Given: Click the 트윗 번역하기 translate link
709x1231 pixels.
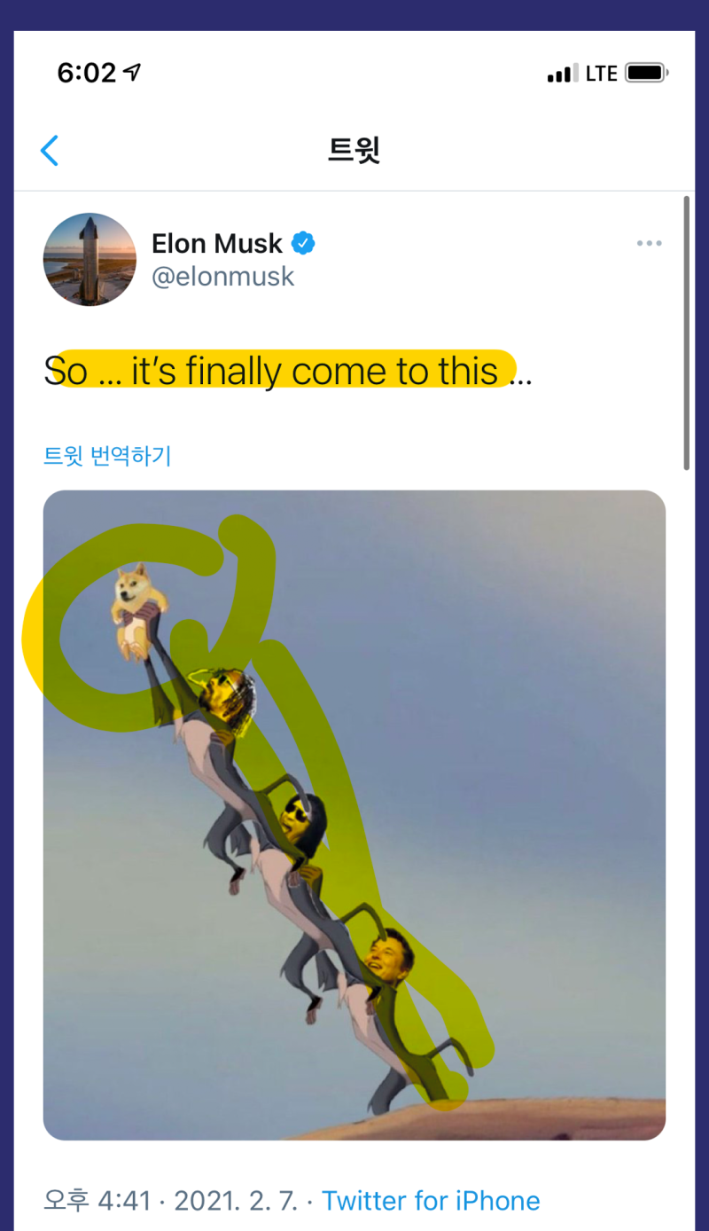Looking at the screenshot, I should (x=107, y=456).
